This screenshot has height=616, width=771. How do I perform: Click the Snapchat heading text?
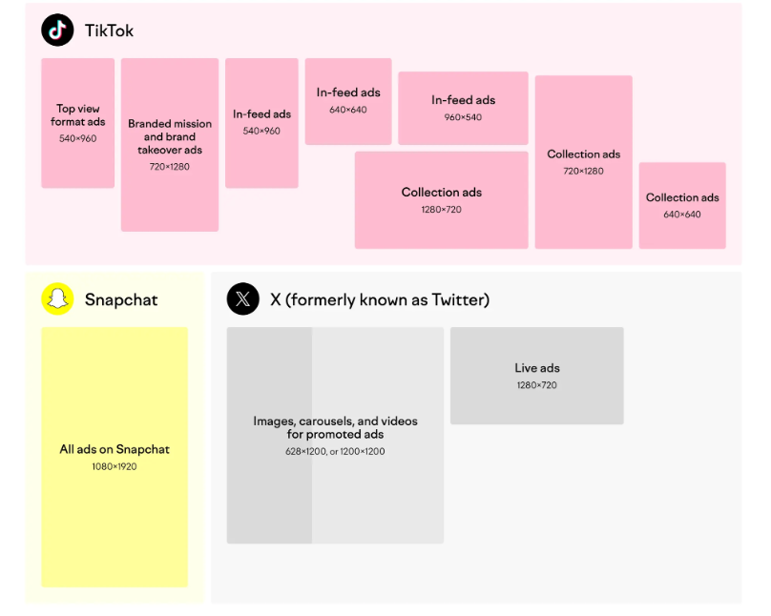[121, 299]
